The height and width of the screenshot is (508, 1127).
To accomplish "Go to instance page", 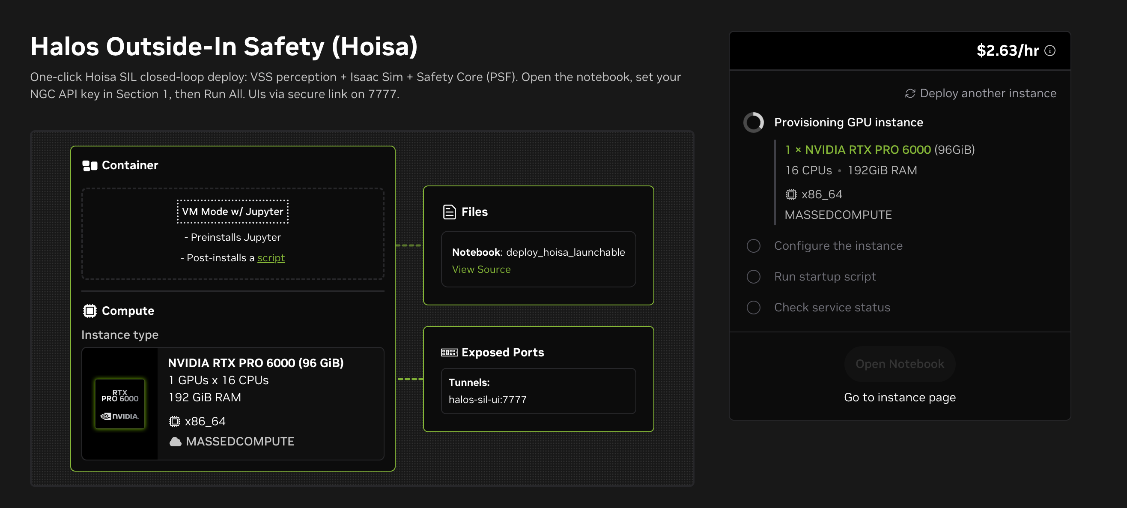I will (900, 397).
